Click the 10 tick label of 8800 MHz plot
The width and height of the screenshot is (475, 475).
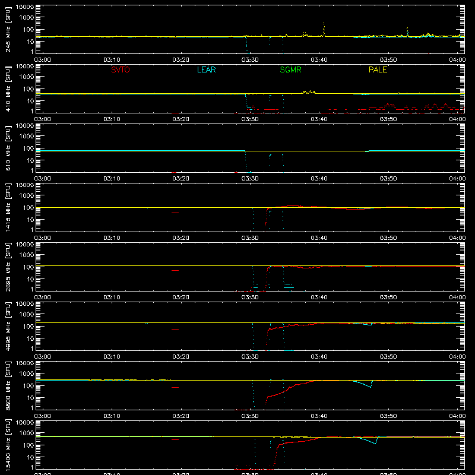[30, 398]
